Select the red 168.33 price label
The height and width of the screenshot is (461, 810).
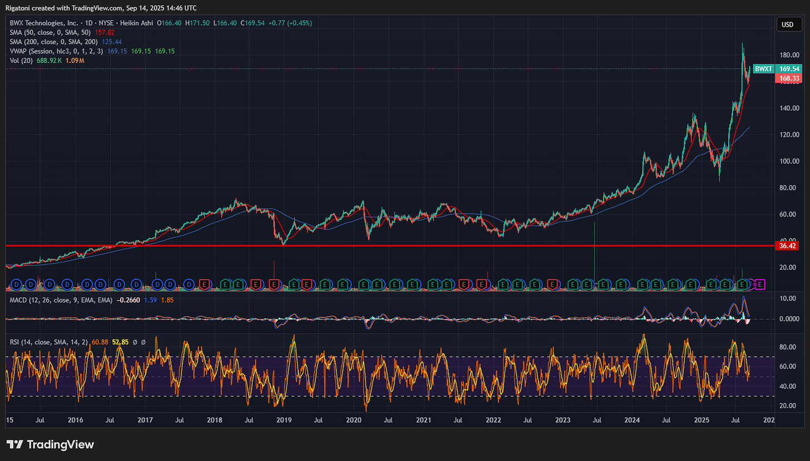(790, 78)
